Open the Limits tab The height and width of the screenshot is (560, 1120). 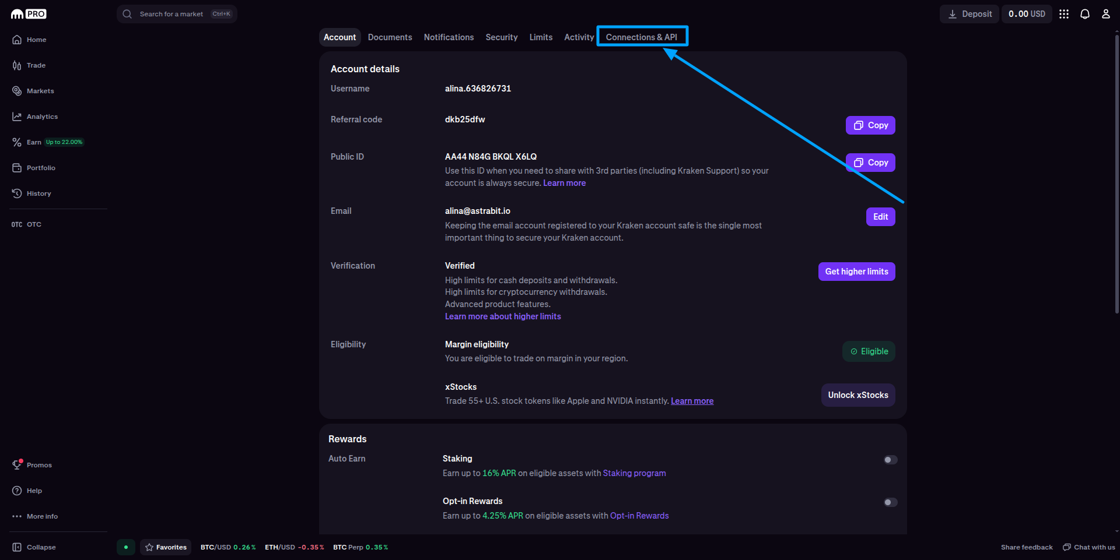541,37
